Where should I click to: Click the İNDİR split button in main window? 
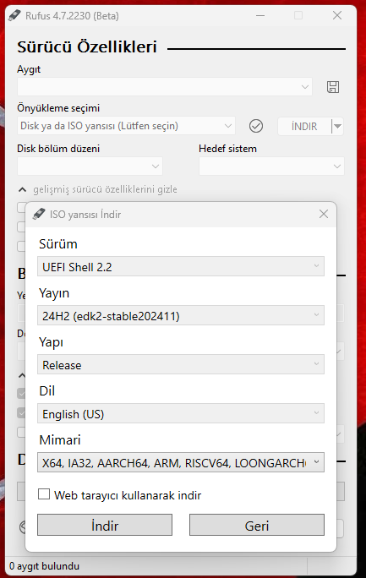(304, 127)
